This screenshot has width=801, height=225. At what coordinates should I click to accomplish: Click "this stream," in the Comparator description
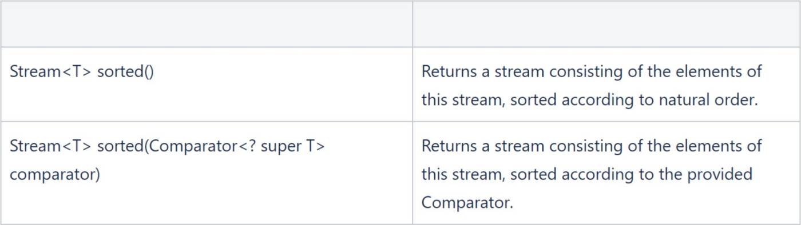click(x=463, y=174)
